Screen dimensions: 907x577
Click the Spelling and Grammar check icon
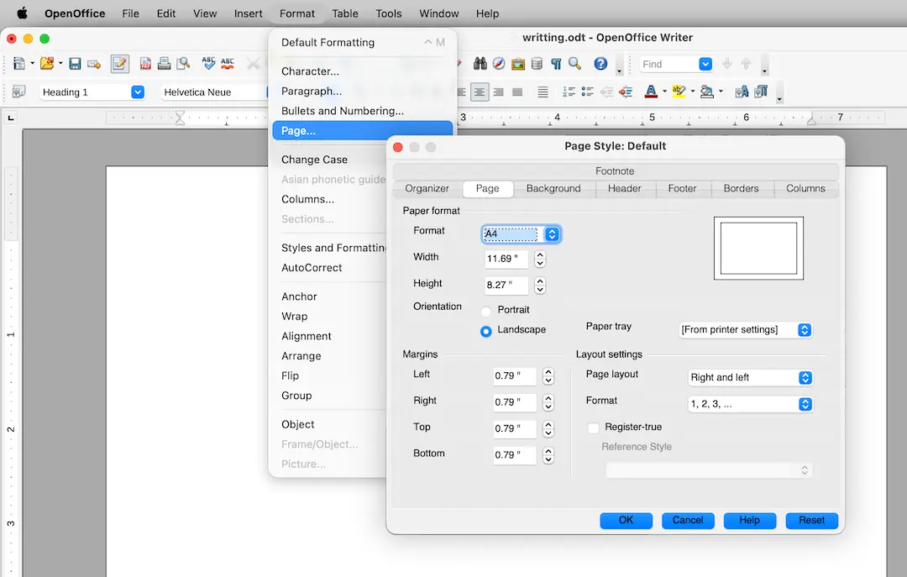(x=208, y=64)
